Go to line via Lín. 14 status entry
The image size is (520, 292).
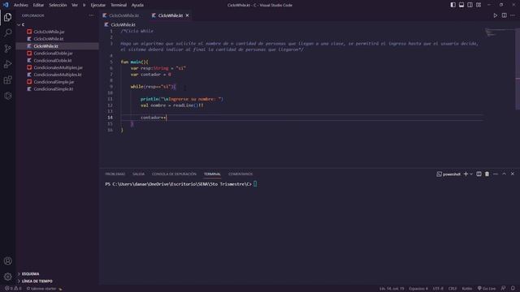click(x=392, y=289)
